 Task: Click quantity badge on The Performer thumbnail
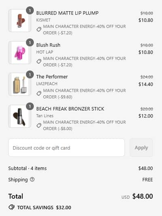30,74
